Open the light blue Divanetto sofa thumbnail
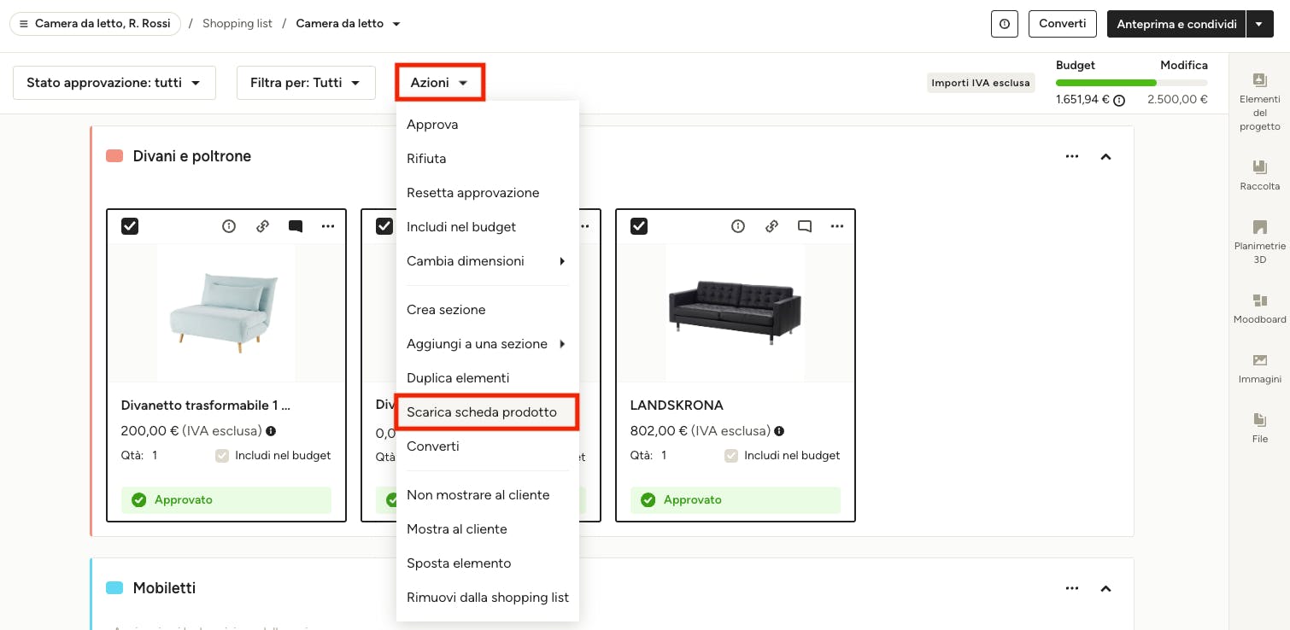The height and width of the screenshot is (630, 1290). click(x=226, y=312)
